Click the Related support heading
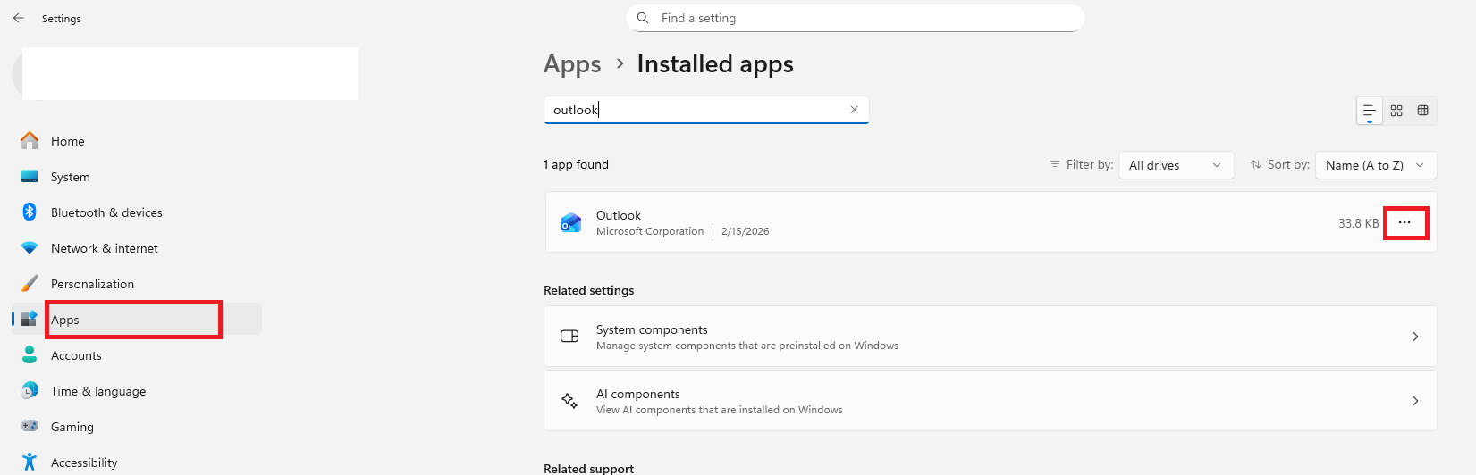This screenshot has width=1476, height=475. pyautogui.click(x=589, y=468)
